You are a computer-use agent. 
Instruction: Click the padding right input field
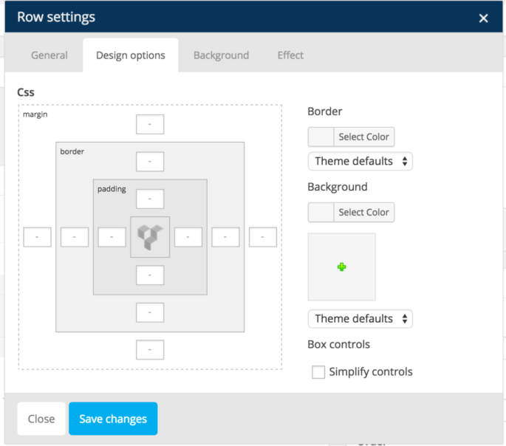pos(188,237)
